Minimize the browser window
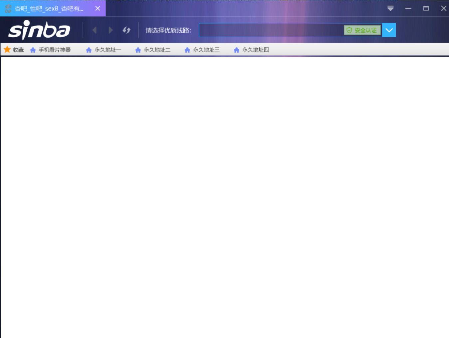Image resolution: width=449 pixels, height=338 pixels. pyautogui.click(x=408, y=8)
